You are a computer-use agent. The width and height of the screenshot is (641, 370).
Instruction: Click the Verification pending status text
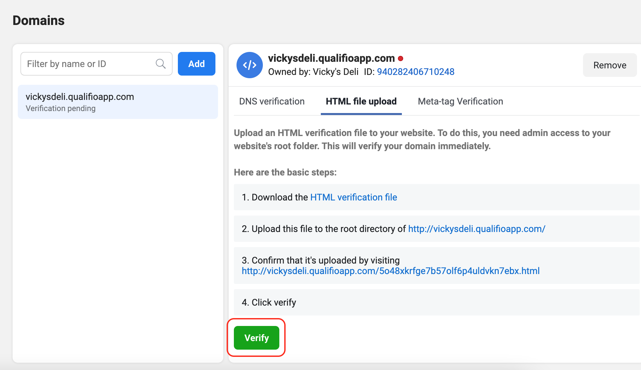point(61,108)
